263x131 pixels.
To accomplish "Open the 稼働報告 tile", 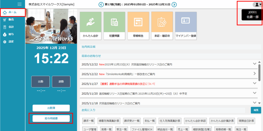I will [138, 26].
